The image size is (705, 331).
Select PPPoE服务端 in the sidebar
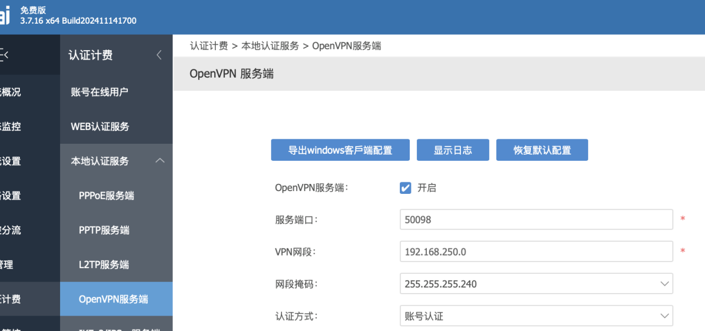[x=106, y=196]
